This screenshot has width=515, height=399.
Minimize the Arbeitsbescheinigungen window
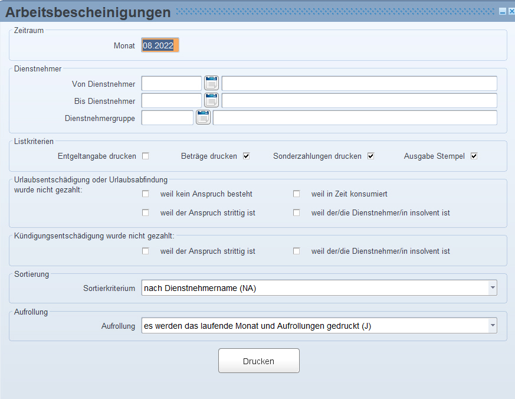(x=501, y=11)
